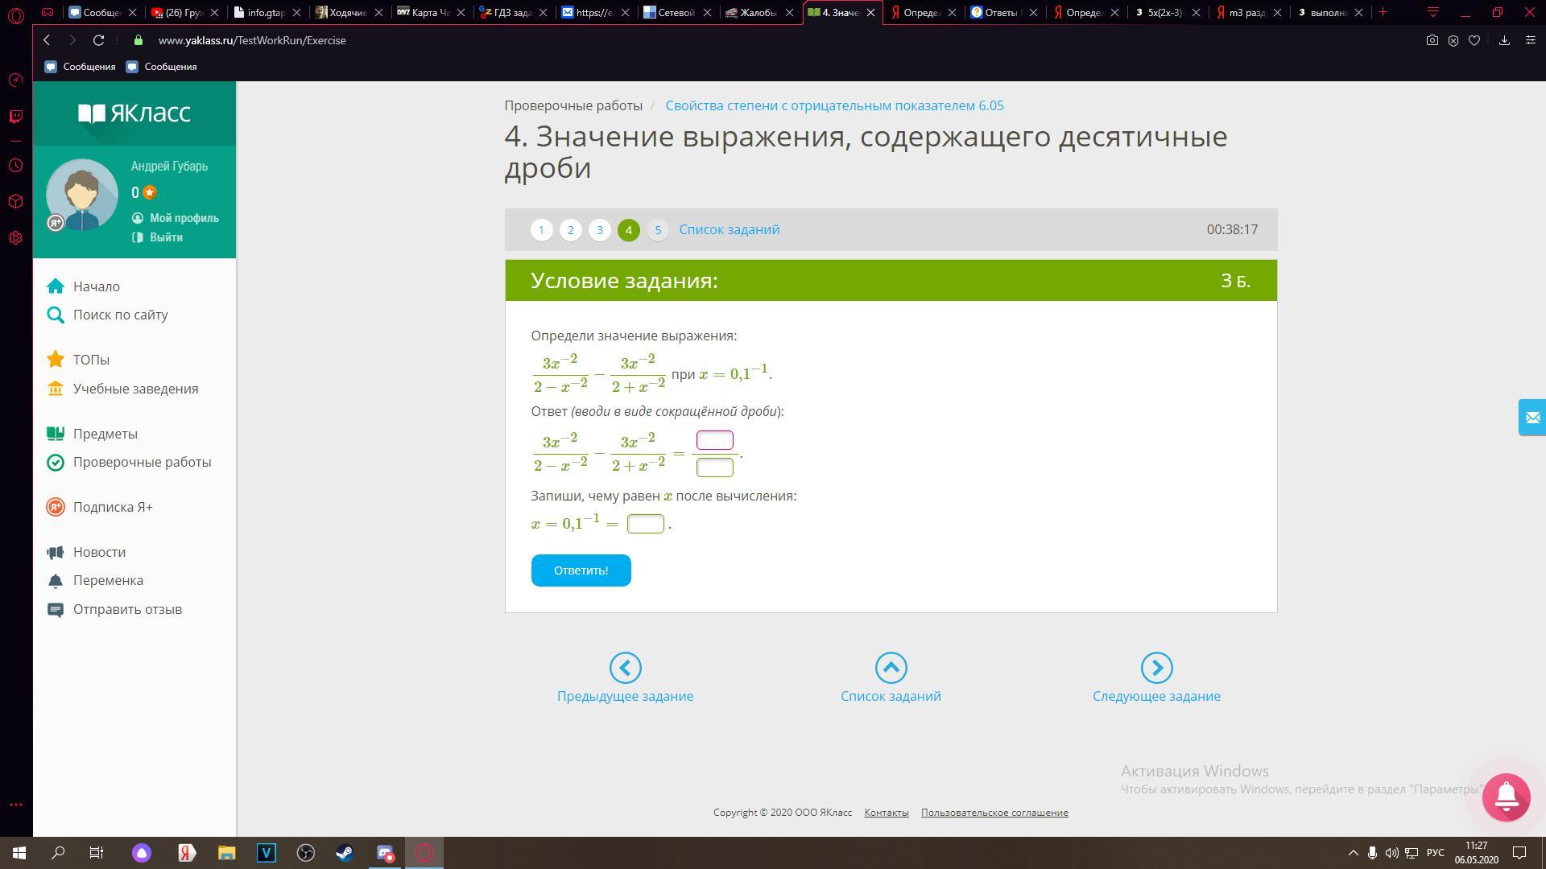Viewport: 1546px width, 869px height.
Task: Open Проверочные работы in the sidebar
Action: coord(142,463)
